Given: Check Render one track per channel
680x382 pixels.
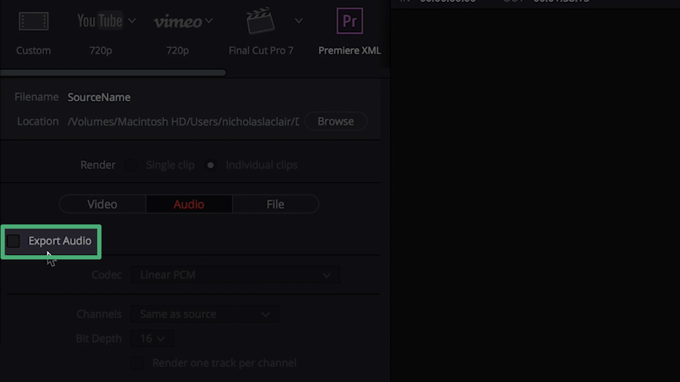Looking at the screenshot, I should coord(137,363).
